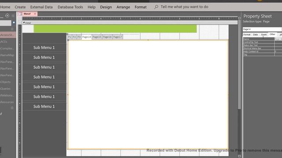Close the Menuf form tab

point(35,14)
